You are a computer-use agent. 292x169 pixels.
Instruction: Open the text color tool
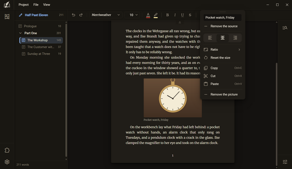148,15
